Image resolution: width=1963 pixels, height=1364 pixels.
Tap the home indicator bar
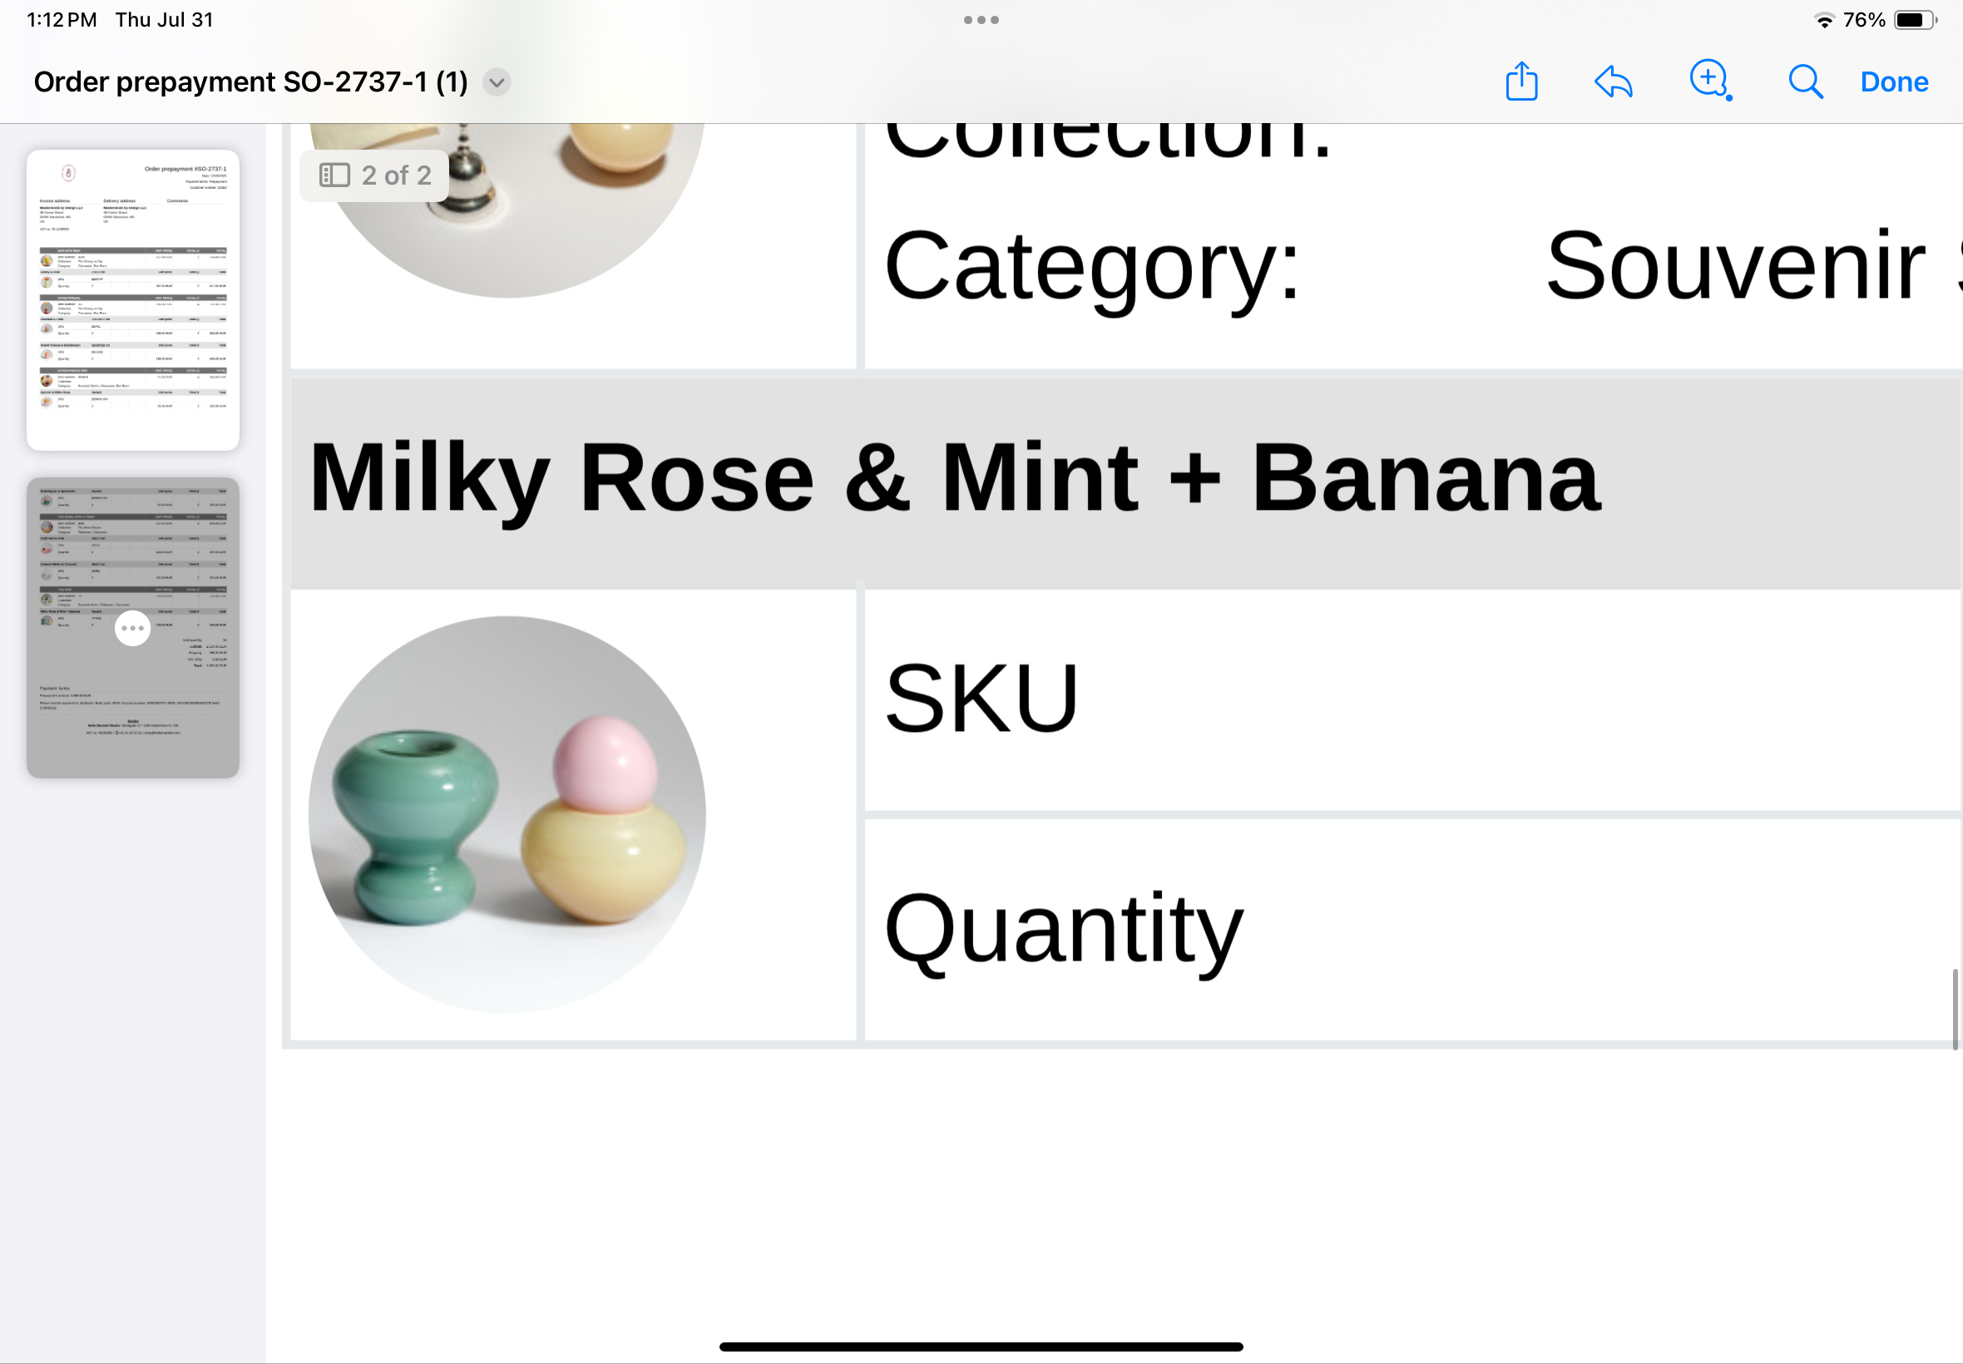tap(981, 1347)
